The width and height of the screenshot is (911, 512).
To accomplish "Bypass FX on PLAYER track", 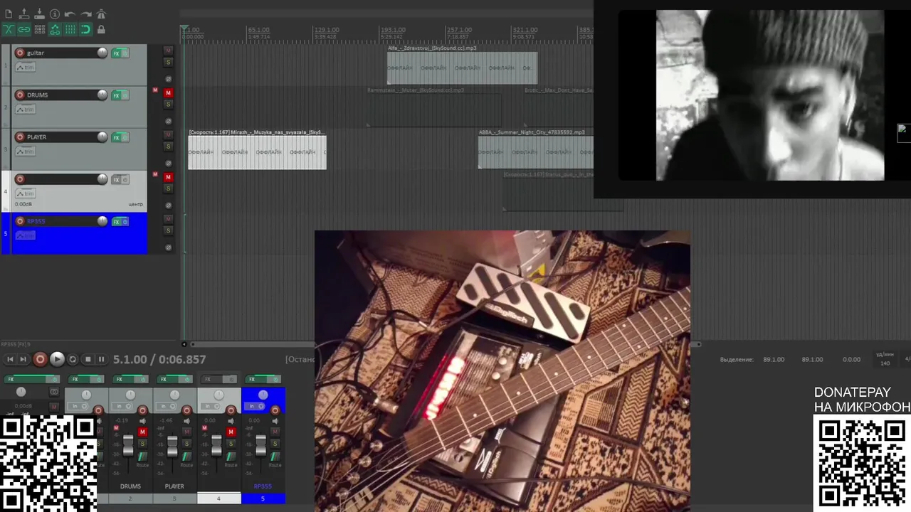I will pos(125,137).
